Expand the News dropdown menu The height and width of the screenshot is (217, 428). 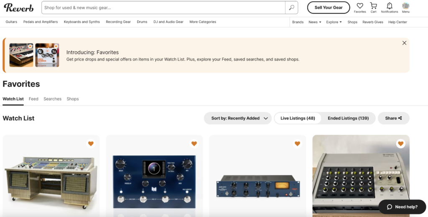click(315, 22)
